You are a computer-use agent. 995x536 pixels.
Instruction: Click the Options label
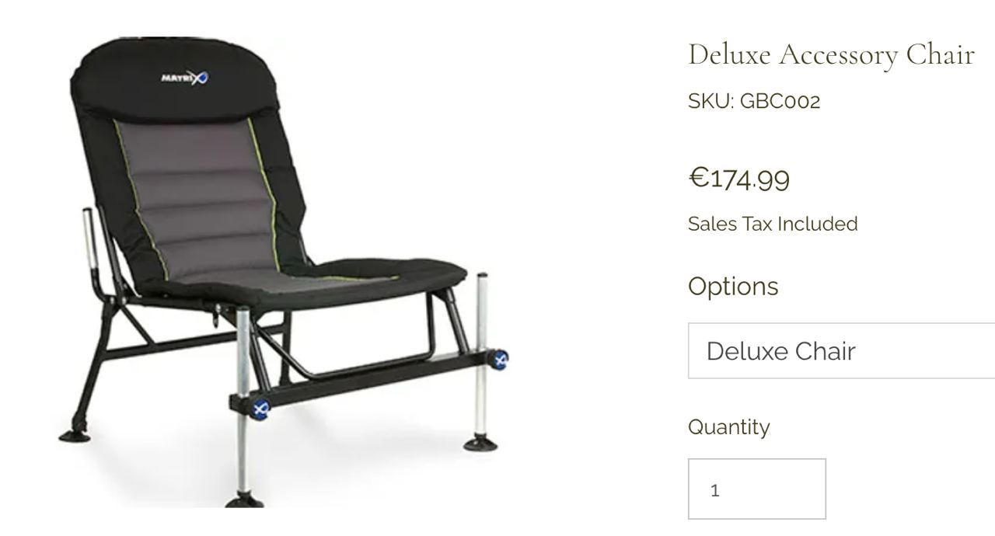[x=733, y=286]
